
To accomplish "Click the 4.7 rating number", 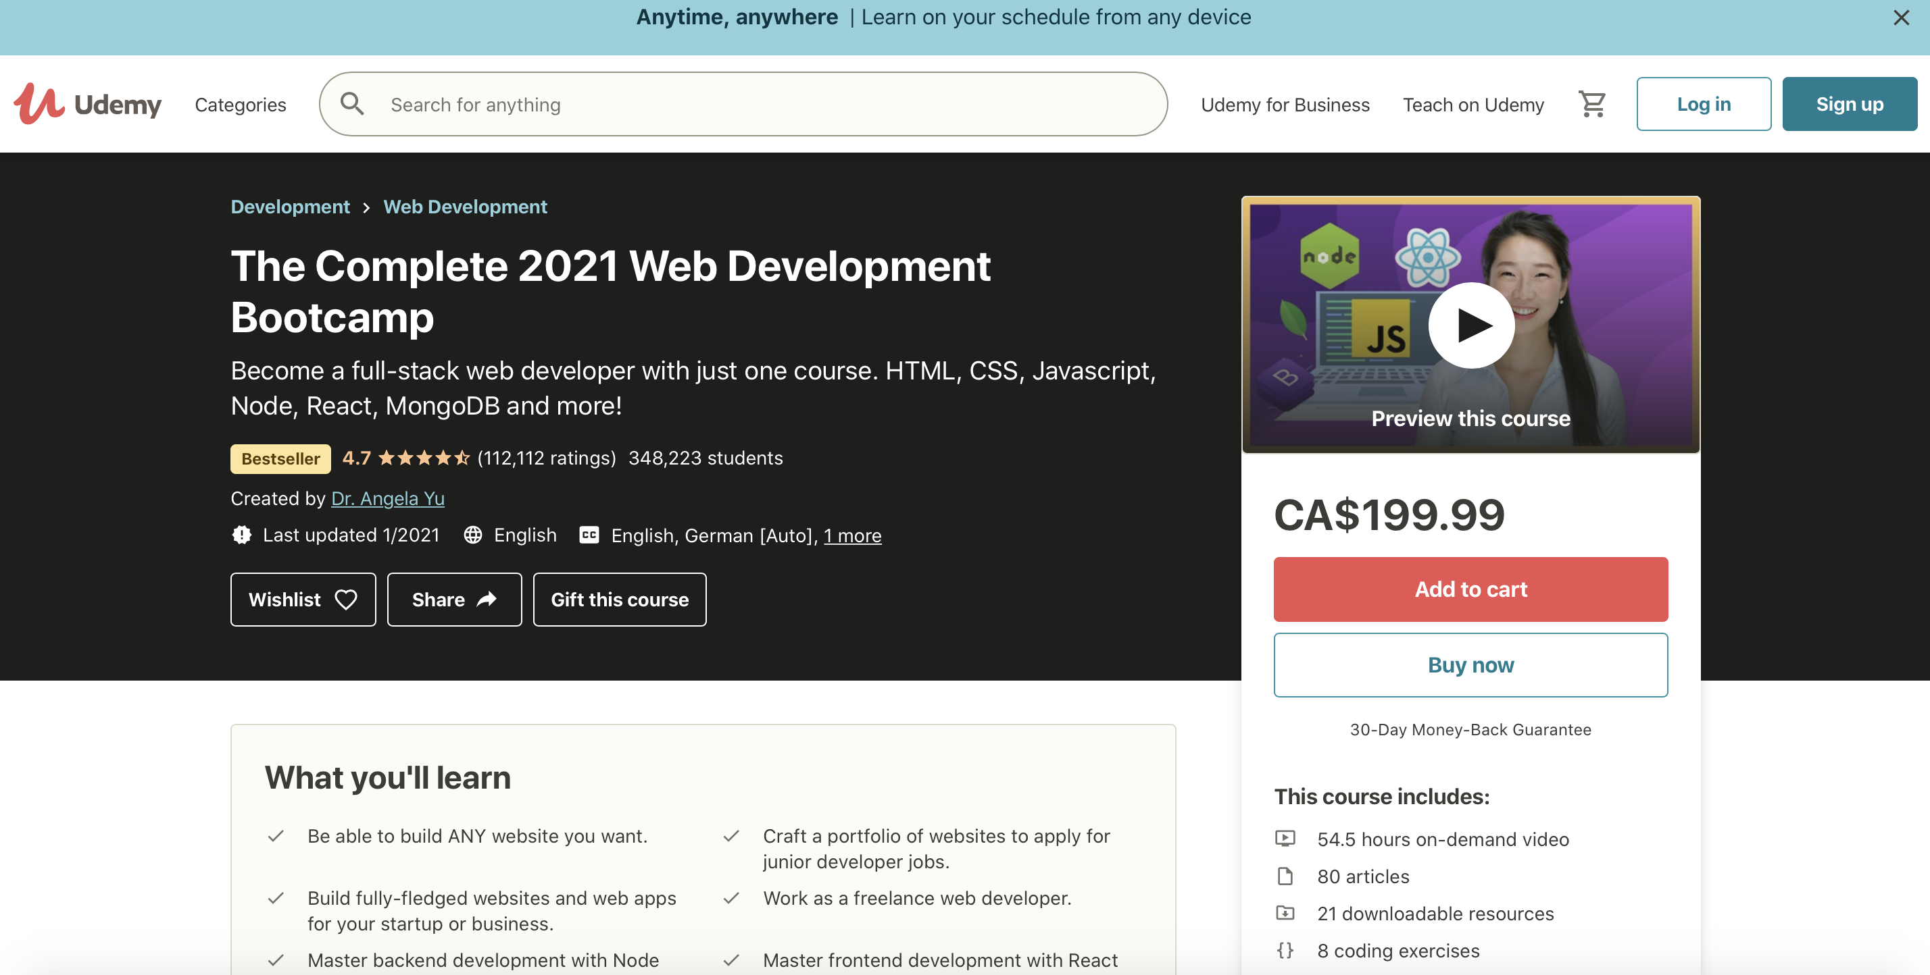I will coord(356,458).
